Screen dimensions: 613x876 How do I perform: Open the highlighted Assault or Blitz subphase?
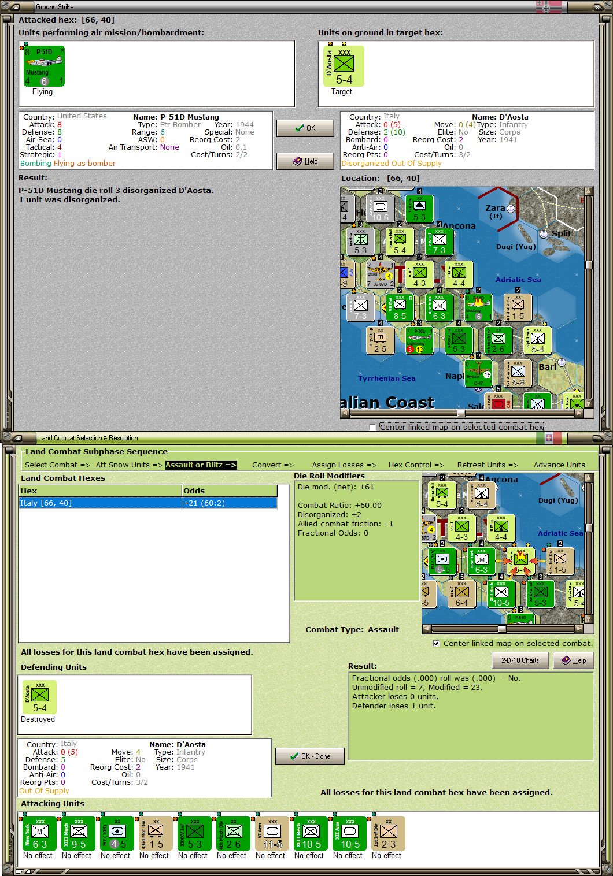[x=201, y=465]
